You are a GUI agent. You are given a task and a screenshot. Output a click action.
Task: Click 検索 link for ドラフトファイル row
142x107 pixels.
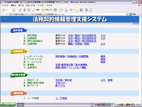(103, 59)
